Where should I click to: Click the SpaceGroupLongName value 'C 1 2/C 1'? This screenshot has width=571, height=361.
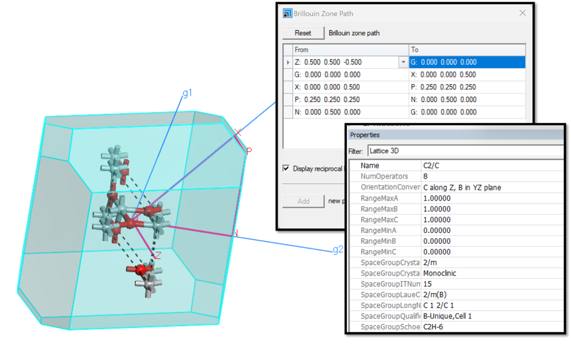tap(438, 306)
